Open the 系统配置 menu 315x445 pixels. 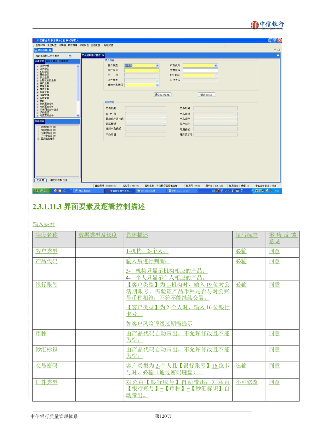click(52, 45)
